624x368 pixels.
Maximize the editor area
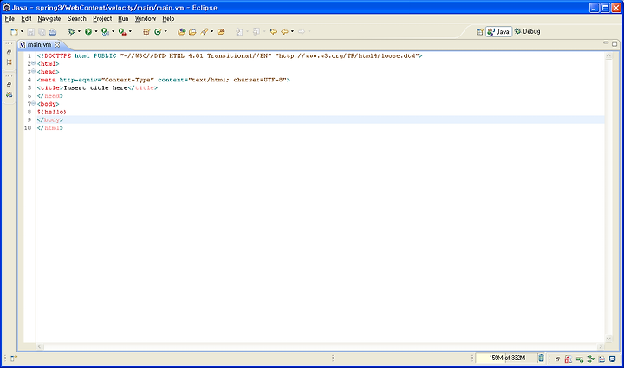point(614,43)
